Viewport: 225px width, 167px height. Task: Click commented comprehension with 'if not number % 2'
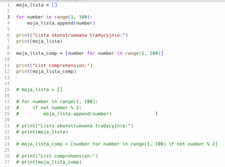(x=117, y=144)
